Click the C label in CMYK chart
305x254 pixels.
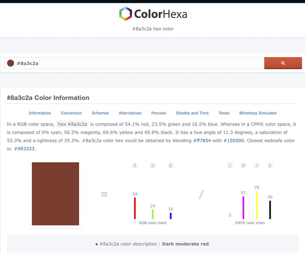(x=230, y=166)
